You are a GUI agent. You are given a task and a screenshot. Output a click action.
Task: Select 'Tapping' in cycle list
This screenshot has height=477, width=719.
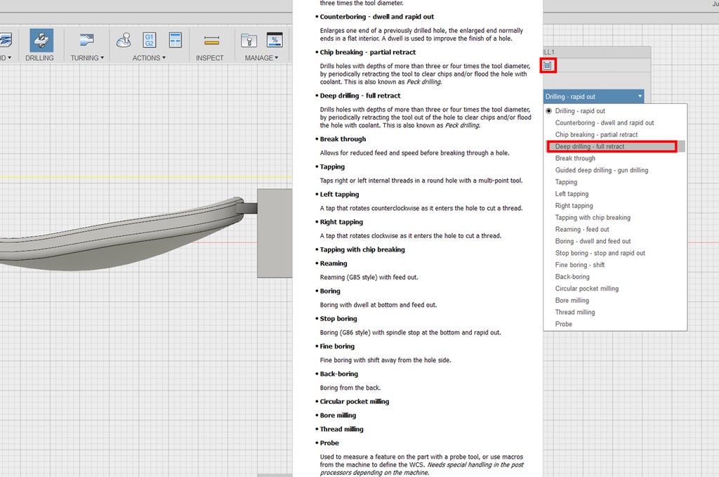click(615, 182)
